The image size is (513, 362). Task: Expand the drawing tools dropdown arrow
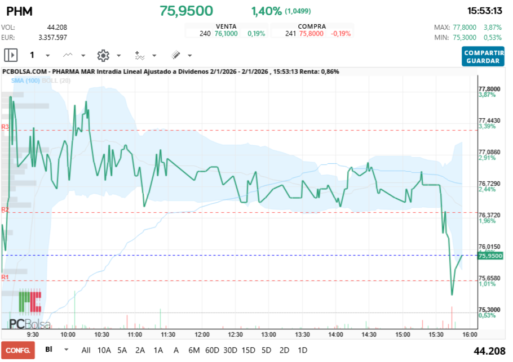189,56
